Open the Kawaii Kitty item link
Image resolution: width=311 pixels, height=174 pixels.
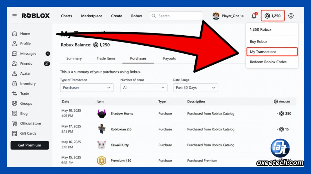tap(120, 145)
